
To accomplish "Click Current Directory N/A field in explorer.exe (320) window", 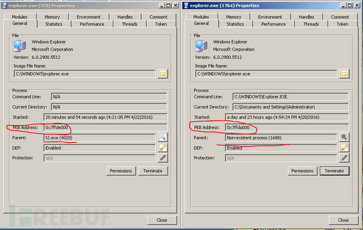I will point(109,107).
